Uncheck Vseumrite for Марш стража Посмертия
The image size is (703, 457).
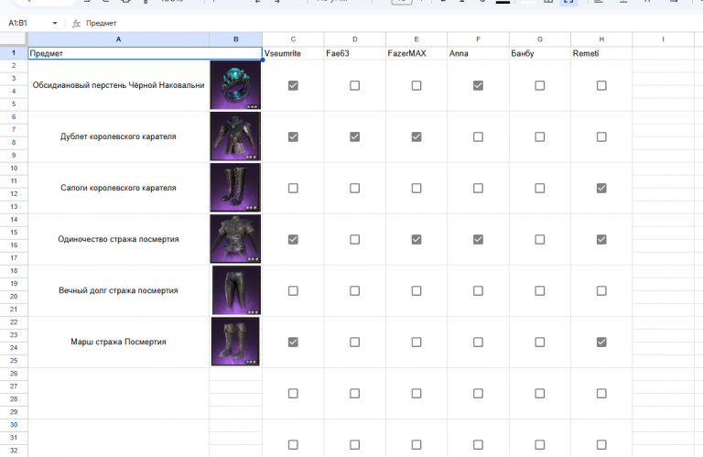(x=293, y=343)
